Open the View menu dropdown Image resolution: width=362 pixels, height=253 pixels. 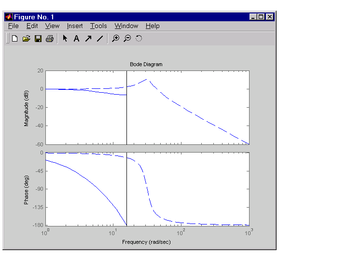(x=52, y=26)
